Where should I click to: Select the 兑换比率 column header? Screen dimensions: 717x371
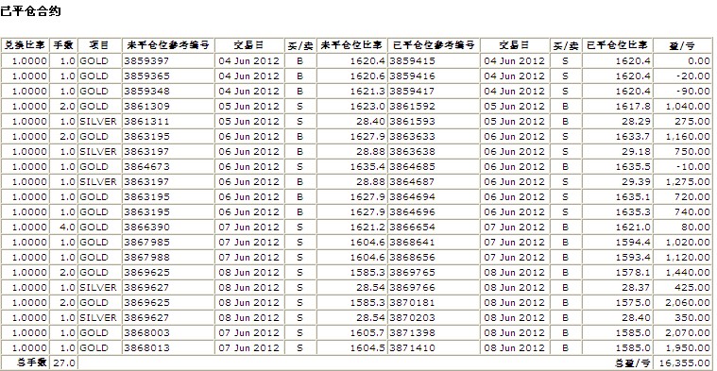[25, 45]
